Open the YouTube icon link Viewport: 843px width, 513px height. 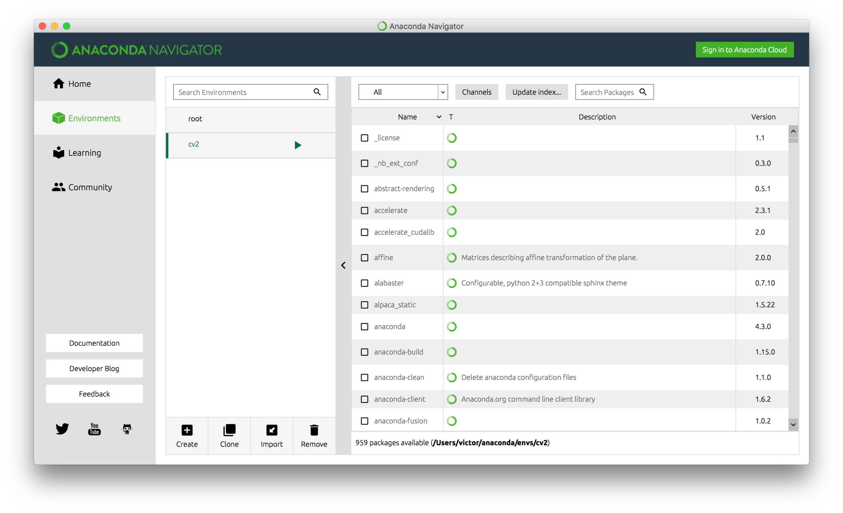[94, 429]
